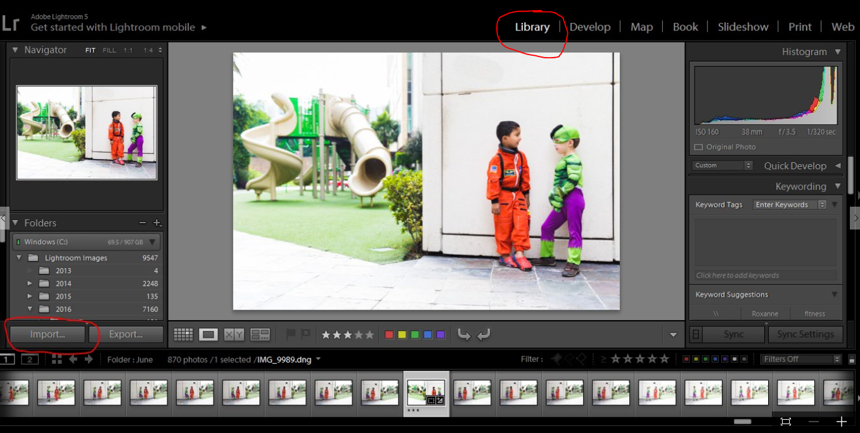This screenshot has width=860, height=433.
Task: Switch to Grid view icon in toolbar
Action: [x=183, y=334]
